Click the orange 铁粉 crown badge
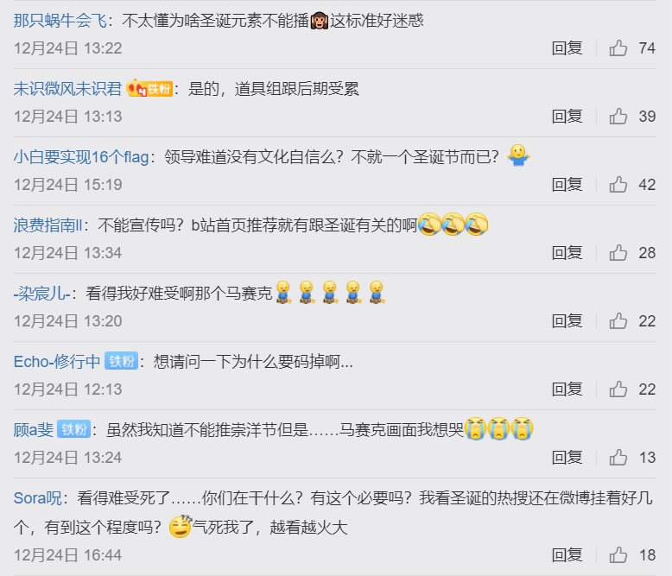The height and width of the screenshot is (576, 672). tap(149, 88)
